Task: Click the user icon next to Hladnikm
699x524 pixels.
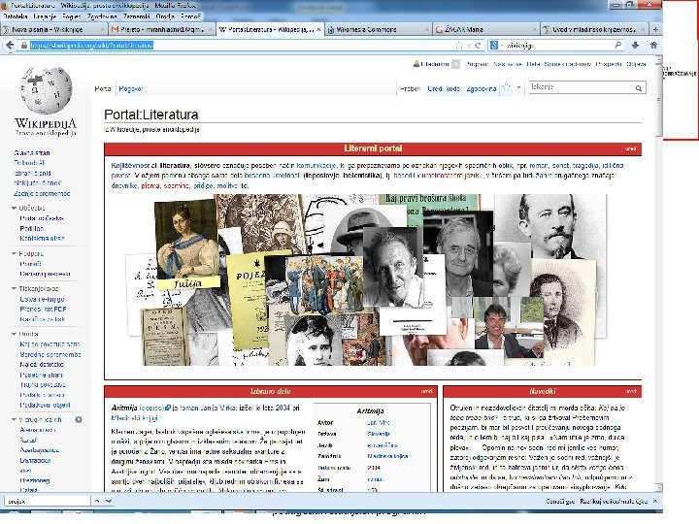Action: (416, 64)
